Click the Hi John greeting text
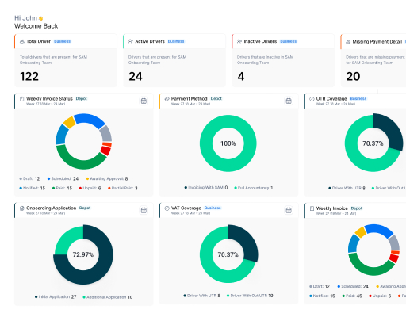The width and height of the screenshot is (406, 317). click(25, 18)
